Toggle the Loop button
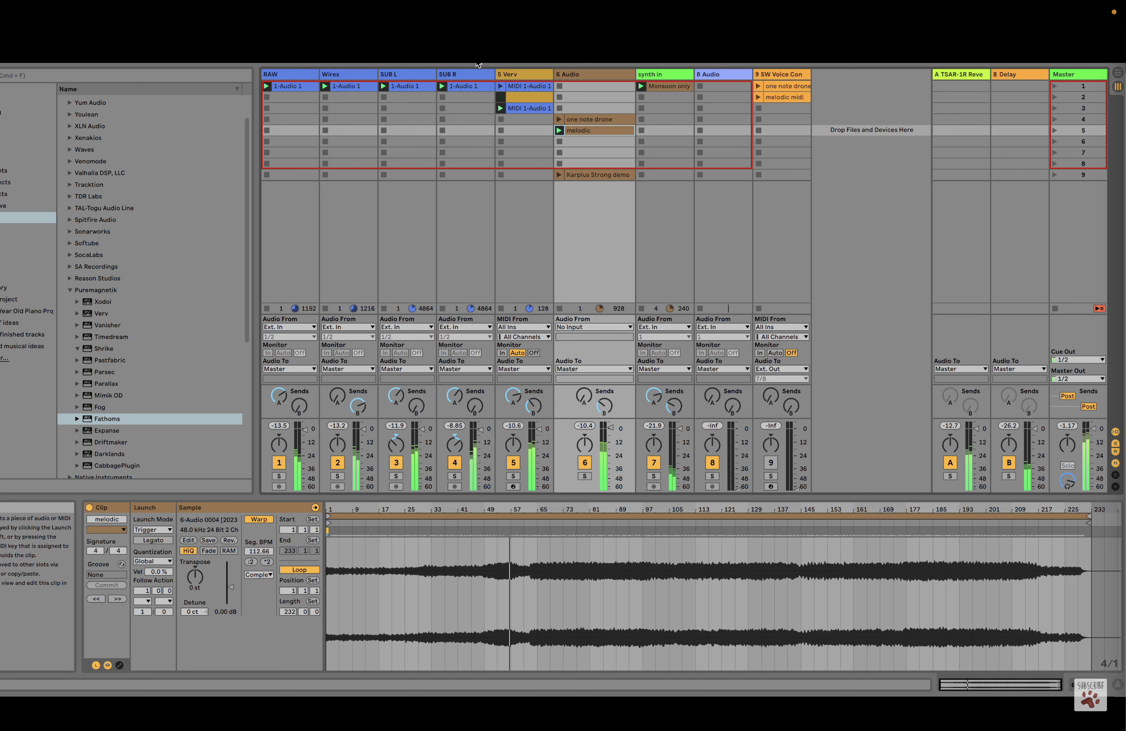 pos(299,570)
